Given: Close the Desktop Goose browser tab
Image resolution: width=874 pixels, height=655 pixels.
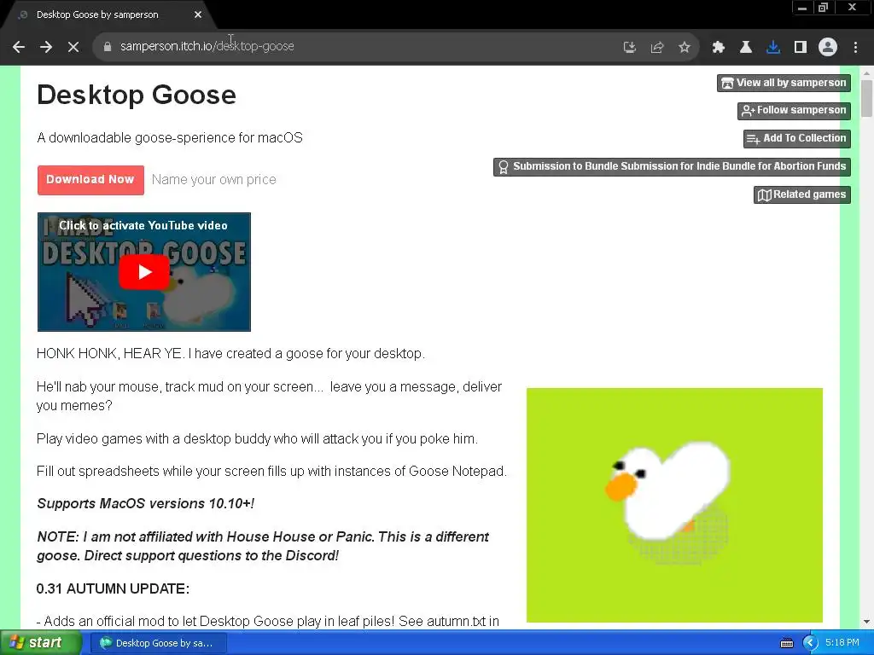Looking at the screenshot, I should 198,15.
